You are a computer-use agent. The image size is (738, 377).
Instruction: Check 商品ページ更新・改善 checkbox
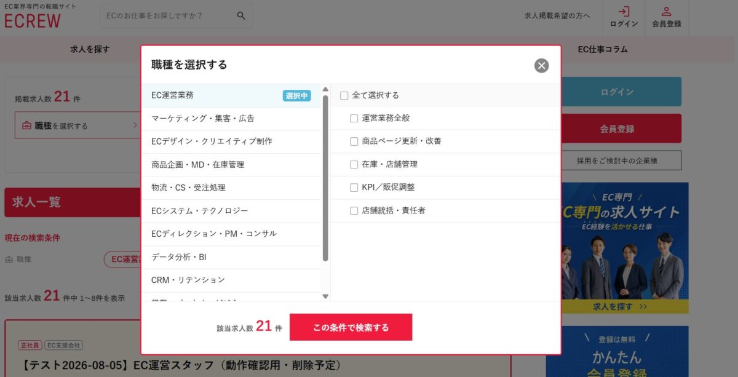click(x=354, y=141)
